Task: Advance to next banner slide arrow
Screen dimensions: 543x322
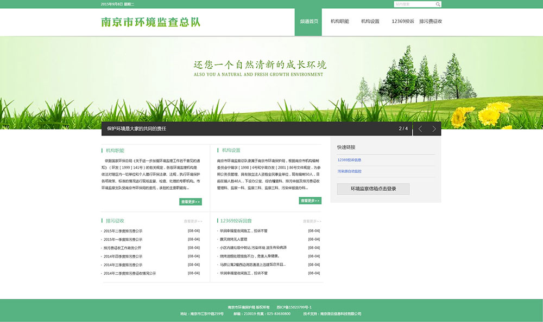Action: 434,129
